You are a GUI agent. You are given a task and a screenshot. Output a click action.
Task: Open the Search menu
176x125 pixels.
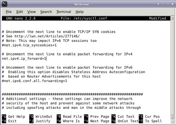pyautogui.click(x=46, y=12)
